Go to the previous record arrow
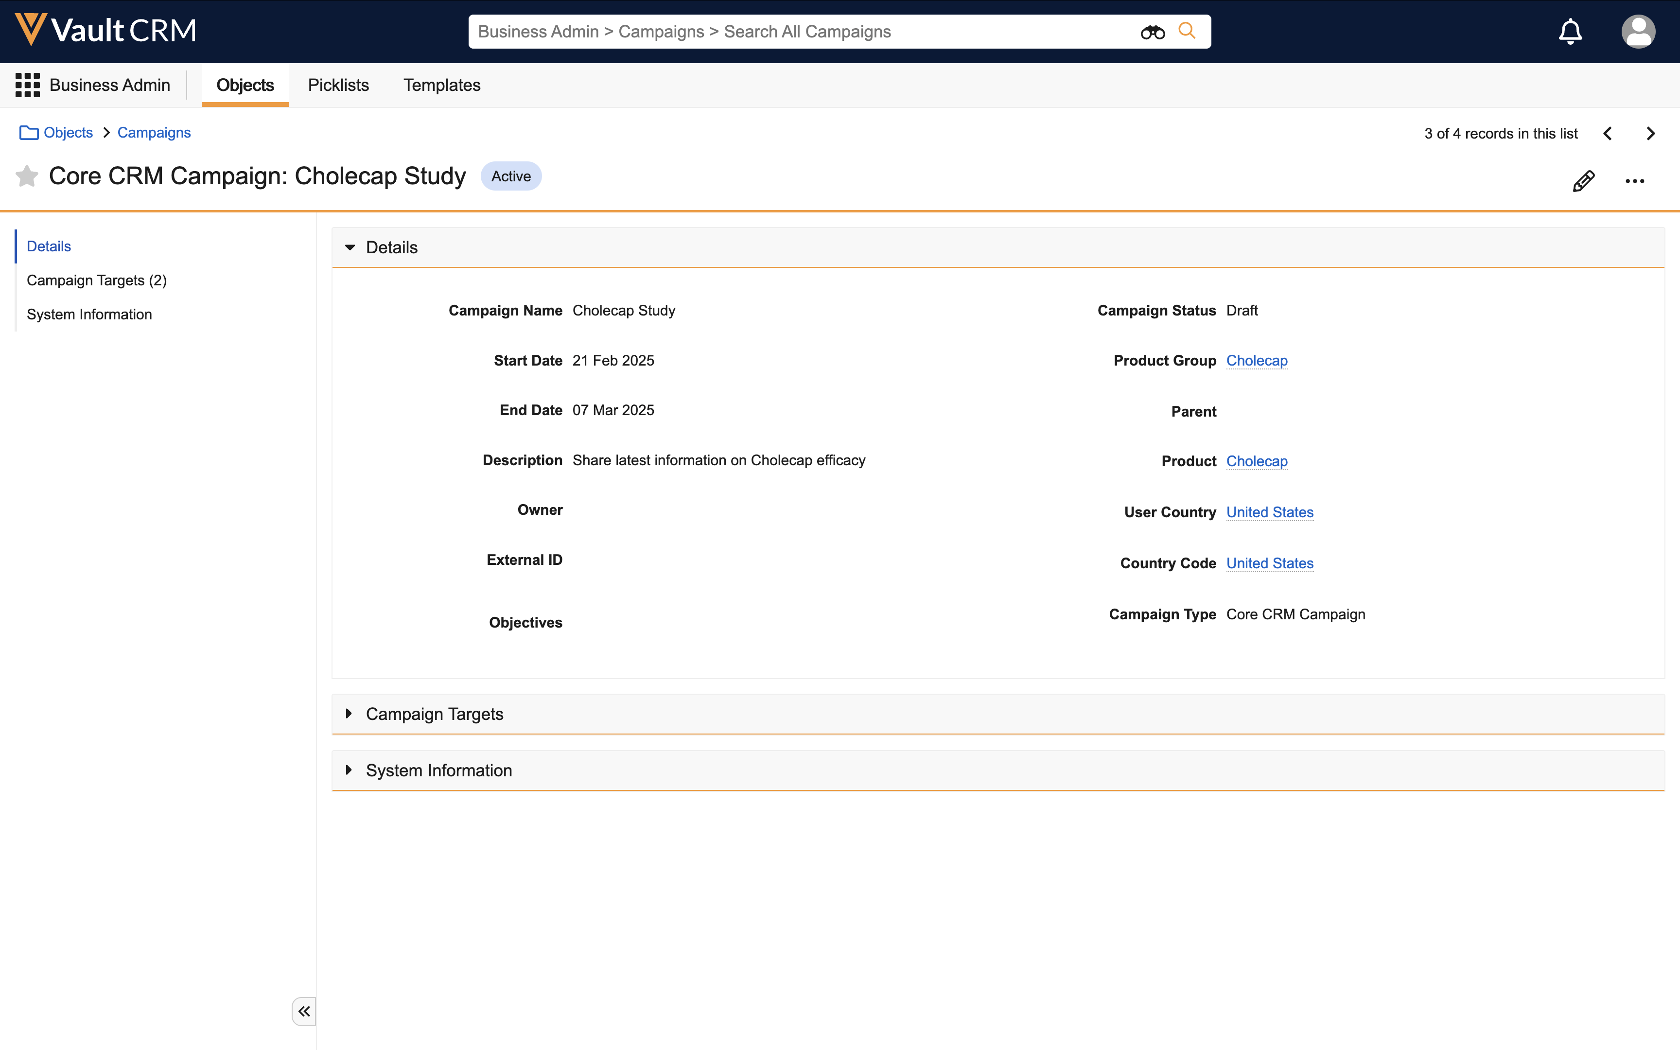 pos(1607,133)
